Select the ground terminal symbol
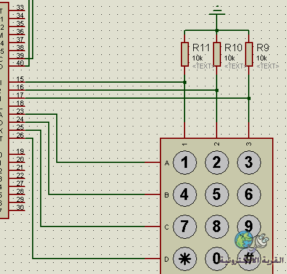 (217, 11)
